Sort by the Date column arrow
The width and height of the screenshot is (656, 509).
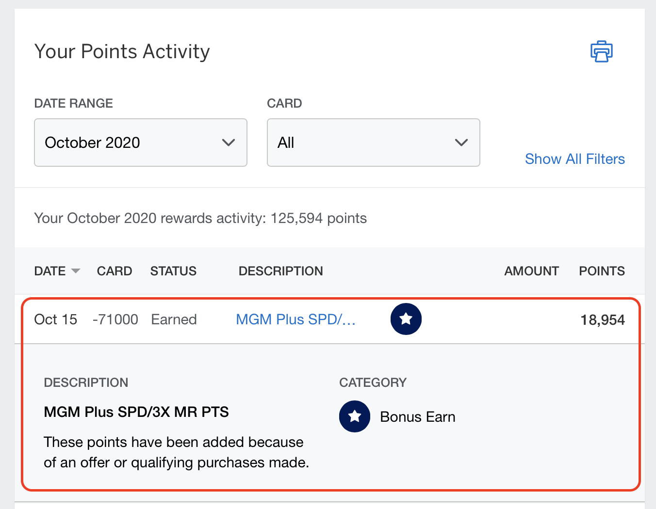[x=75, y=270]
